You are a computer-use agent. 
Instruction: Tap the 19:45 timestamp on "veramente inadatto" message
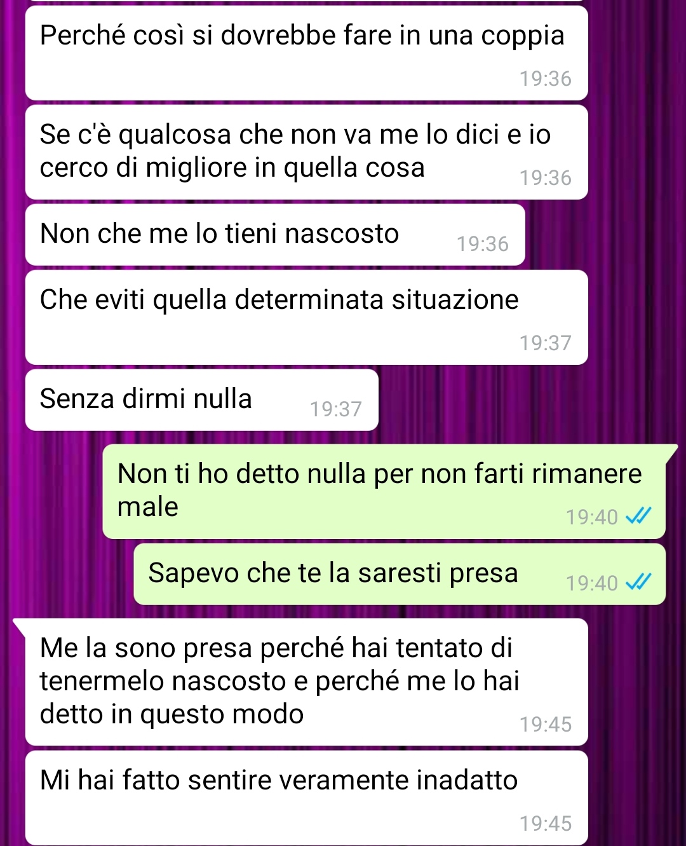[546, 823]
